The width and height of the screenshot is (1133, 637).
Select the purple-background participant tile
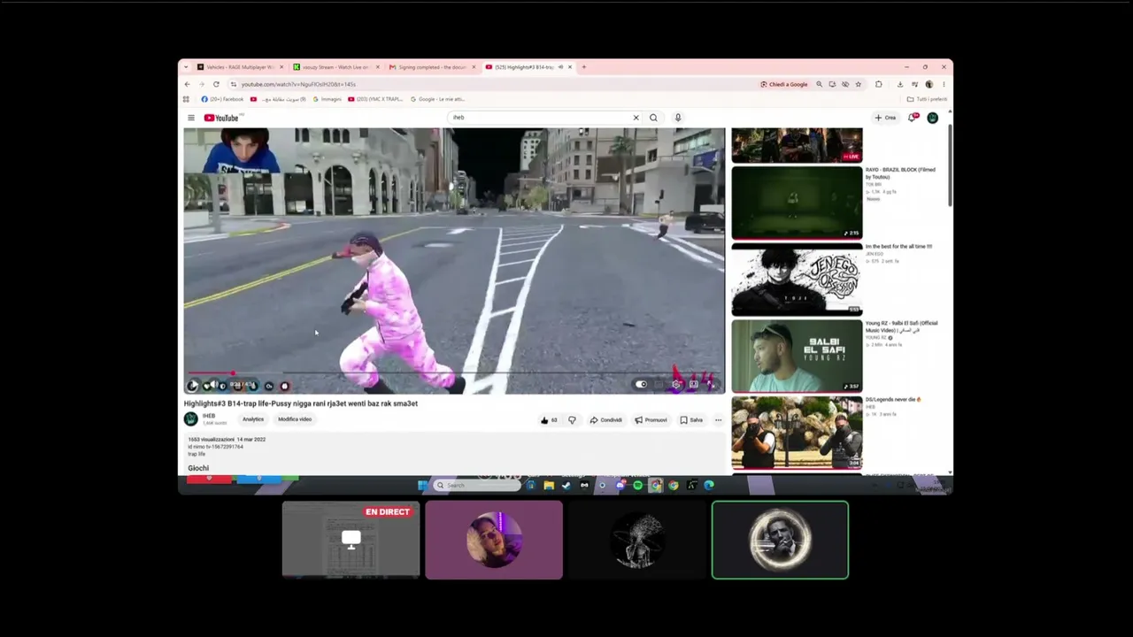494,540
